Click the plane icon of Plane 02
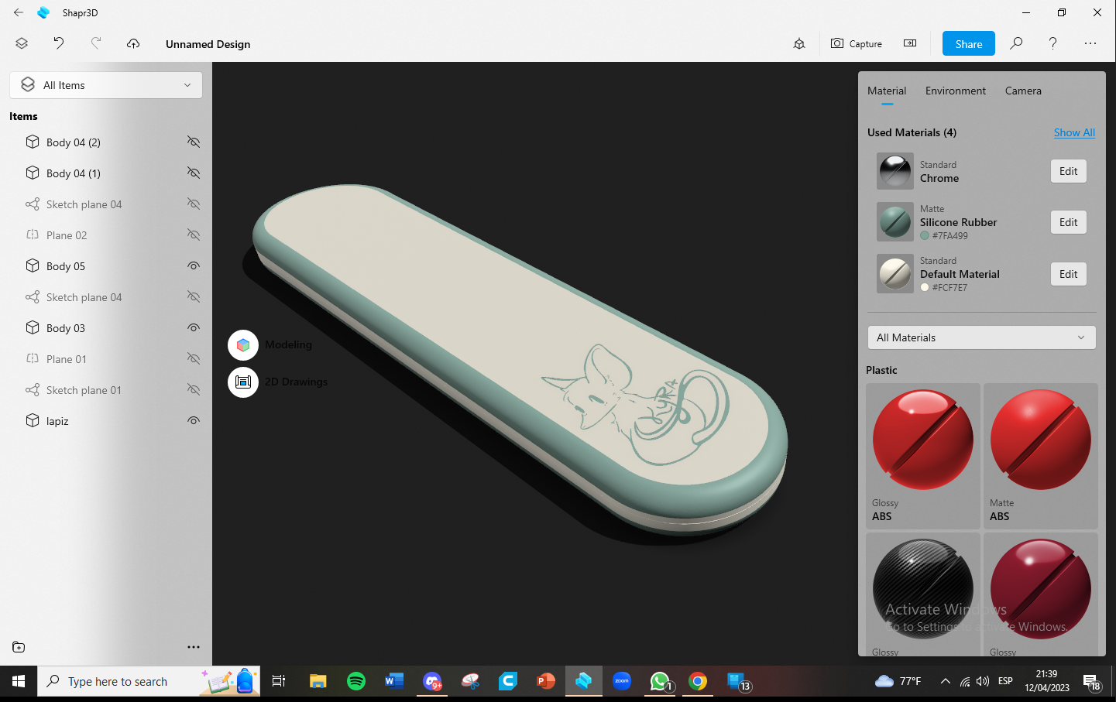The height and width of the screenshot is (702, 1116). (x=33, y=235)
